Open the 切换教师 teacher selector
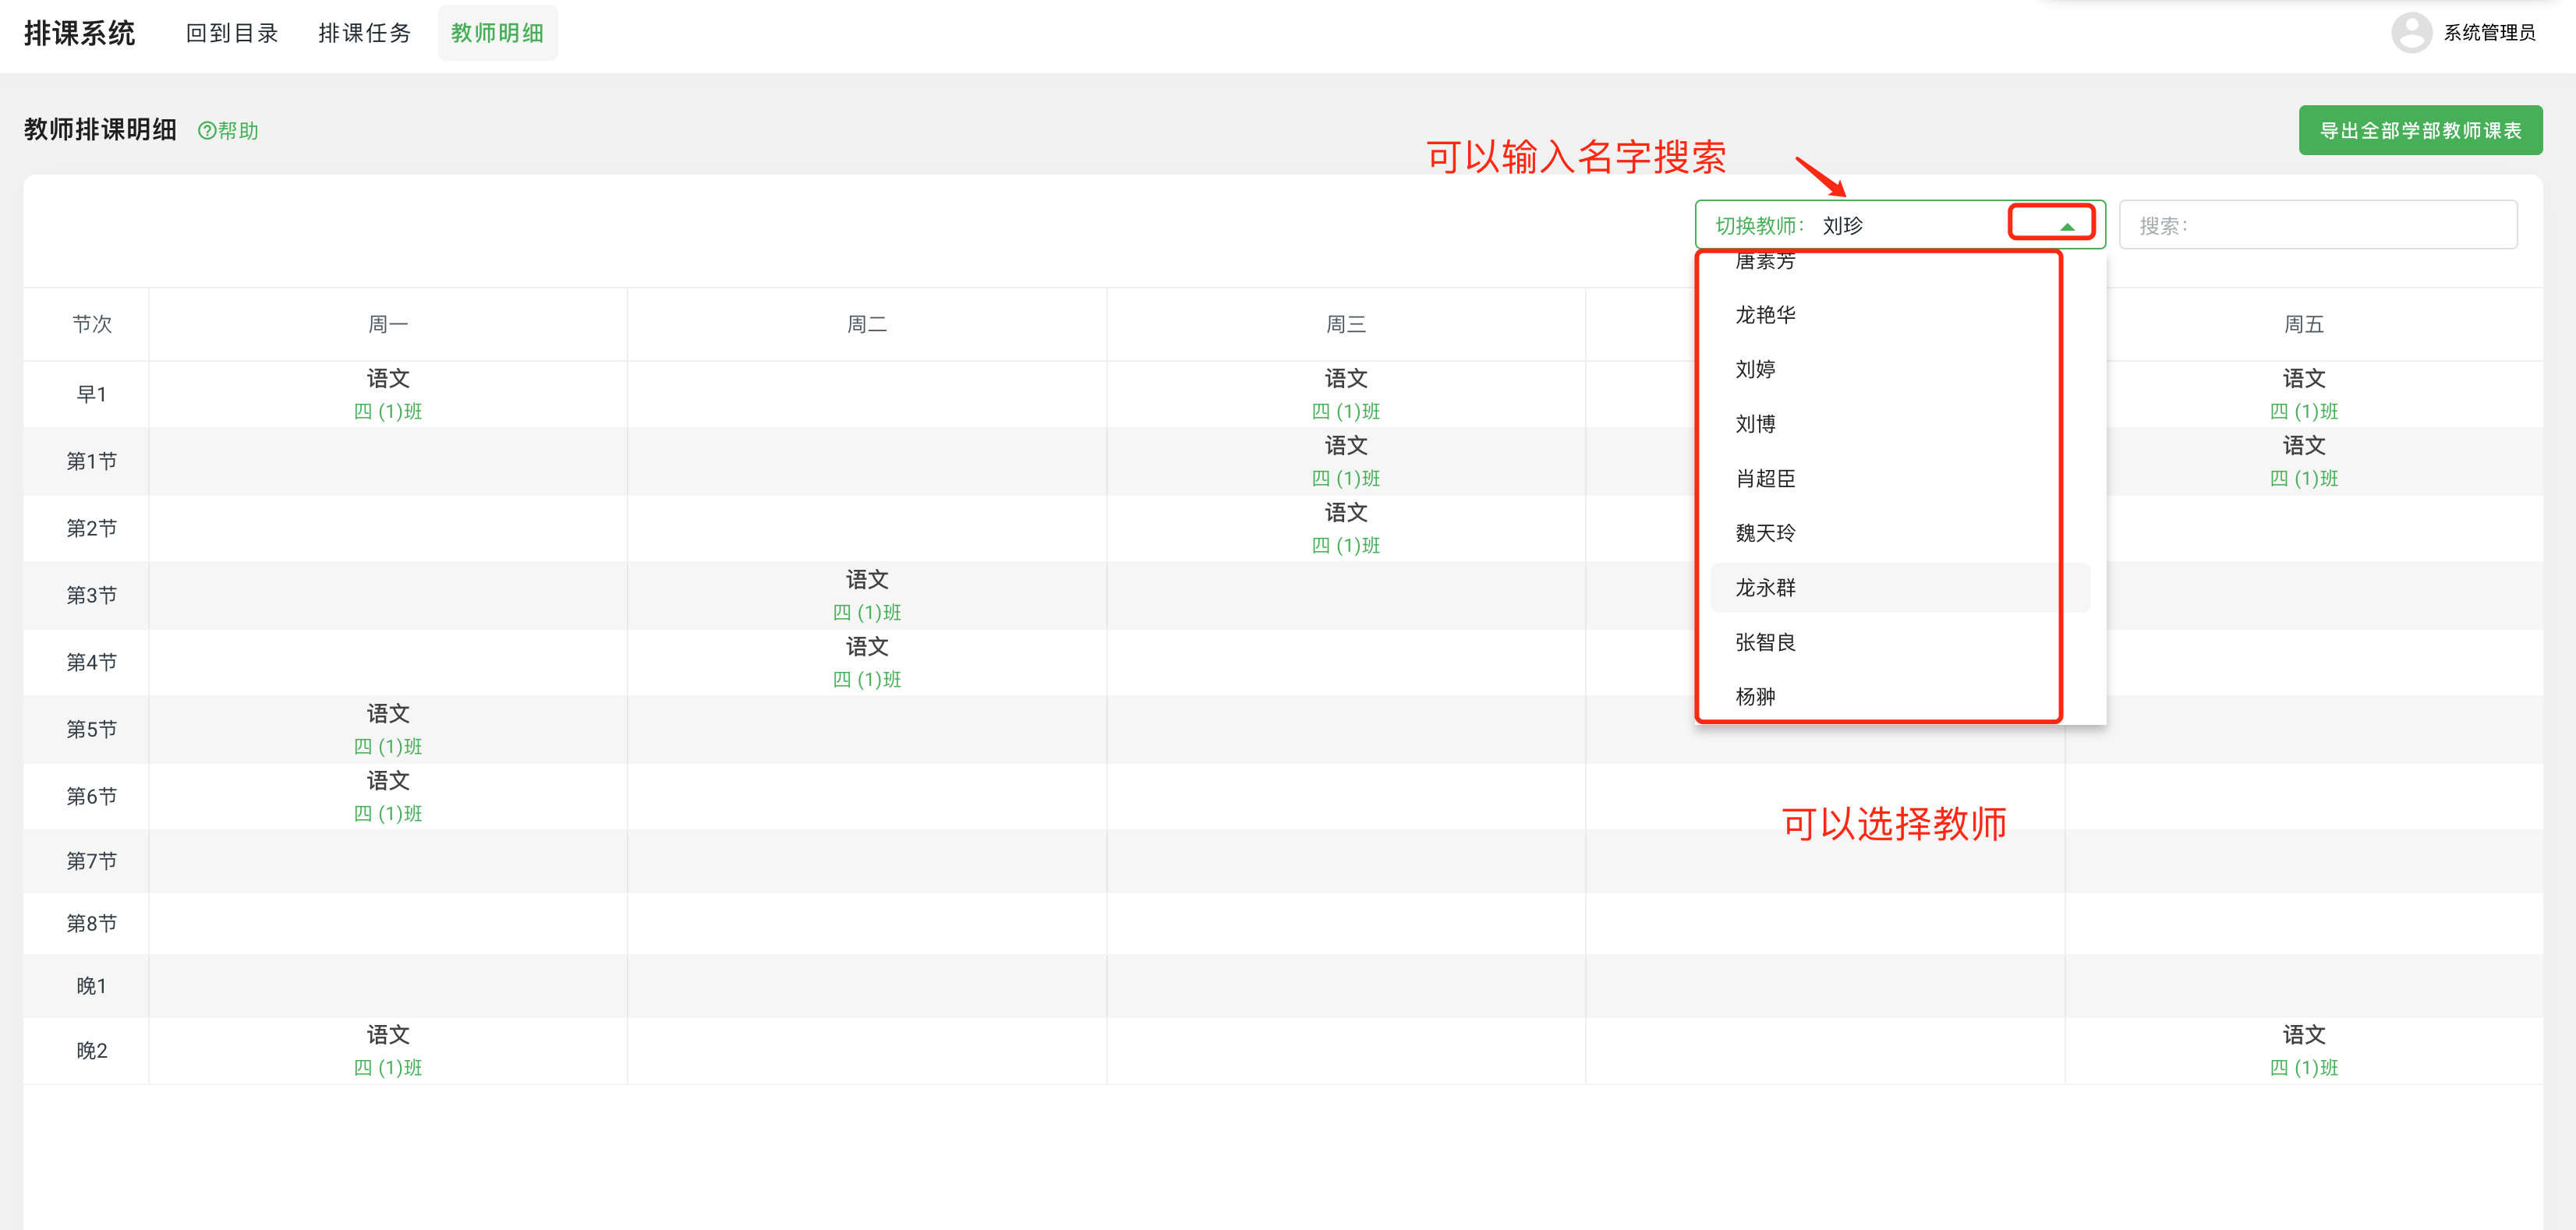The height and width of the screenshot is (1230, 2576). (x=1900, y=224)
